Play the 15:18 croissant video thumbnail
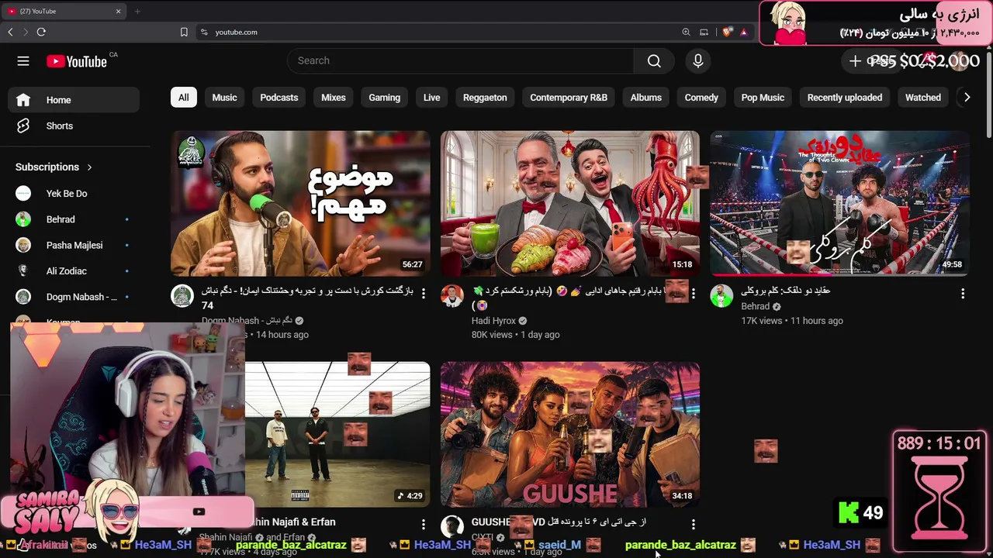Image resolution: width=993 pixels, height=558 pixels. tap(570, 203)
